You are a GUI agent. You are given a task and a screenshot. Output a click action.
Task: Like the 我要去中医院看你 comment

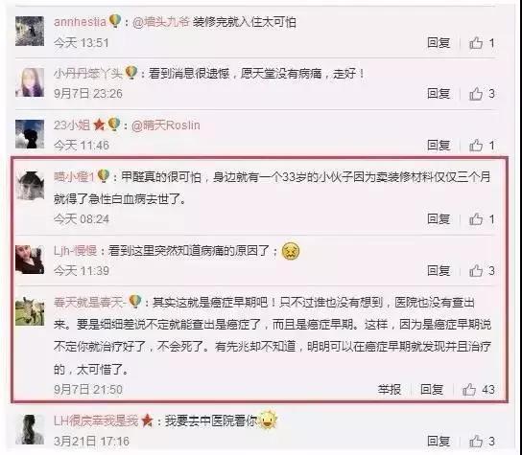(x=476, y=441)
